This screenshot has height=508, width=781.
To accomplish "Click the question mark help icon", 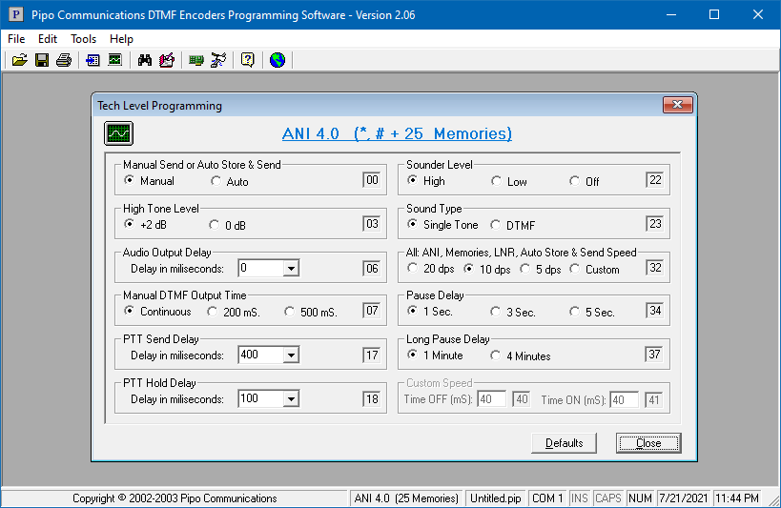I will (x=247, y=60).
